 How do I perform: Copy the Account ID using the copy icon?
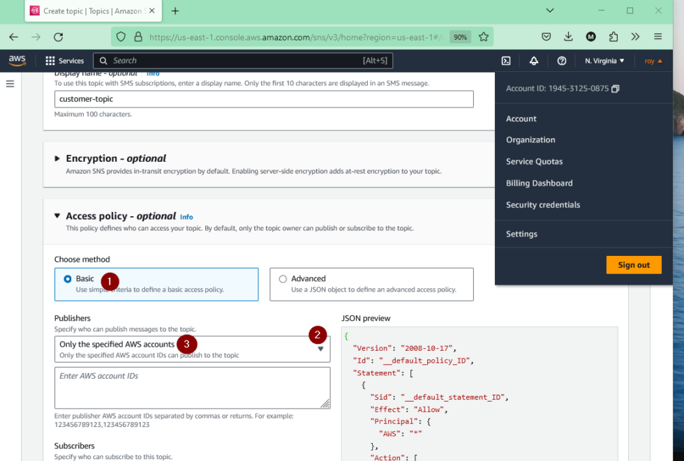615,89
